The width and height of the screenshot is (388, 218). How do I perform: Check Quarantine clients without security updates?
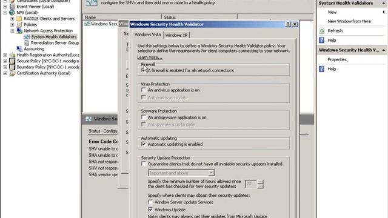point(144,164)
